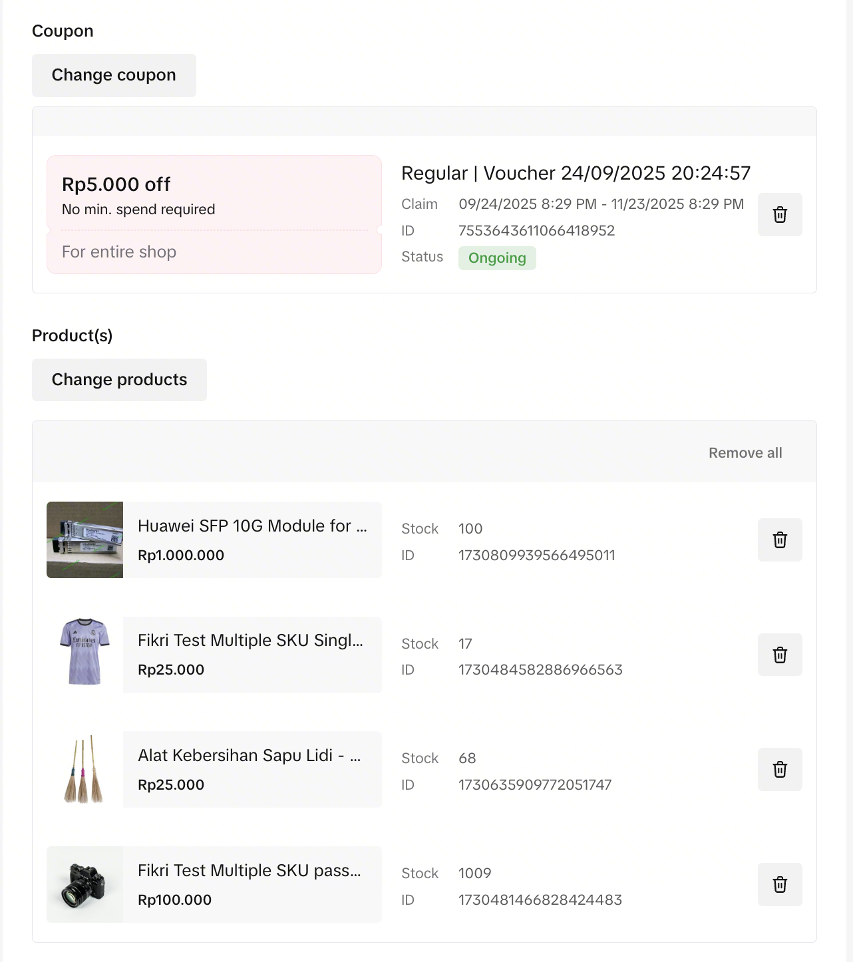
Task: Remove Huawei SFP 10G Module with trash icon
Action: pyautogui.click(x=780, y=540)
